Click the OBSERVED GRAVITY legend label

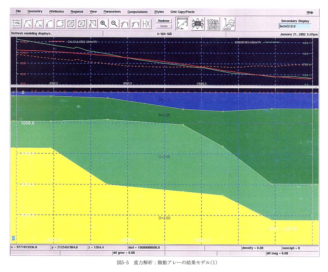[x=248, y=42]
